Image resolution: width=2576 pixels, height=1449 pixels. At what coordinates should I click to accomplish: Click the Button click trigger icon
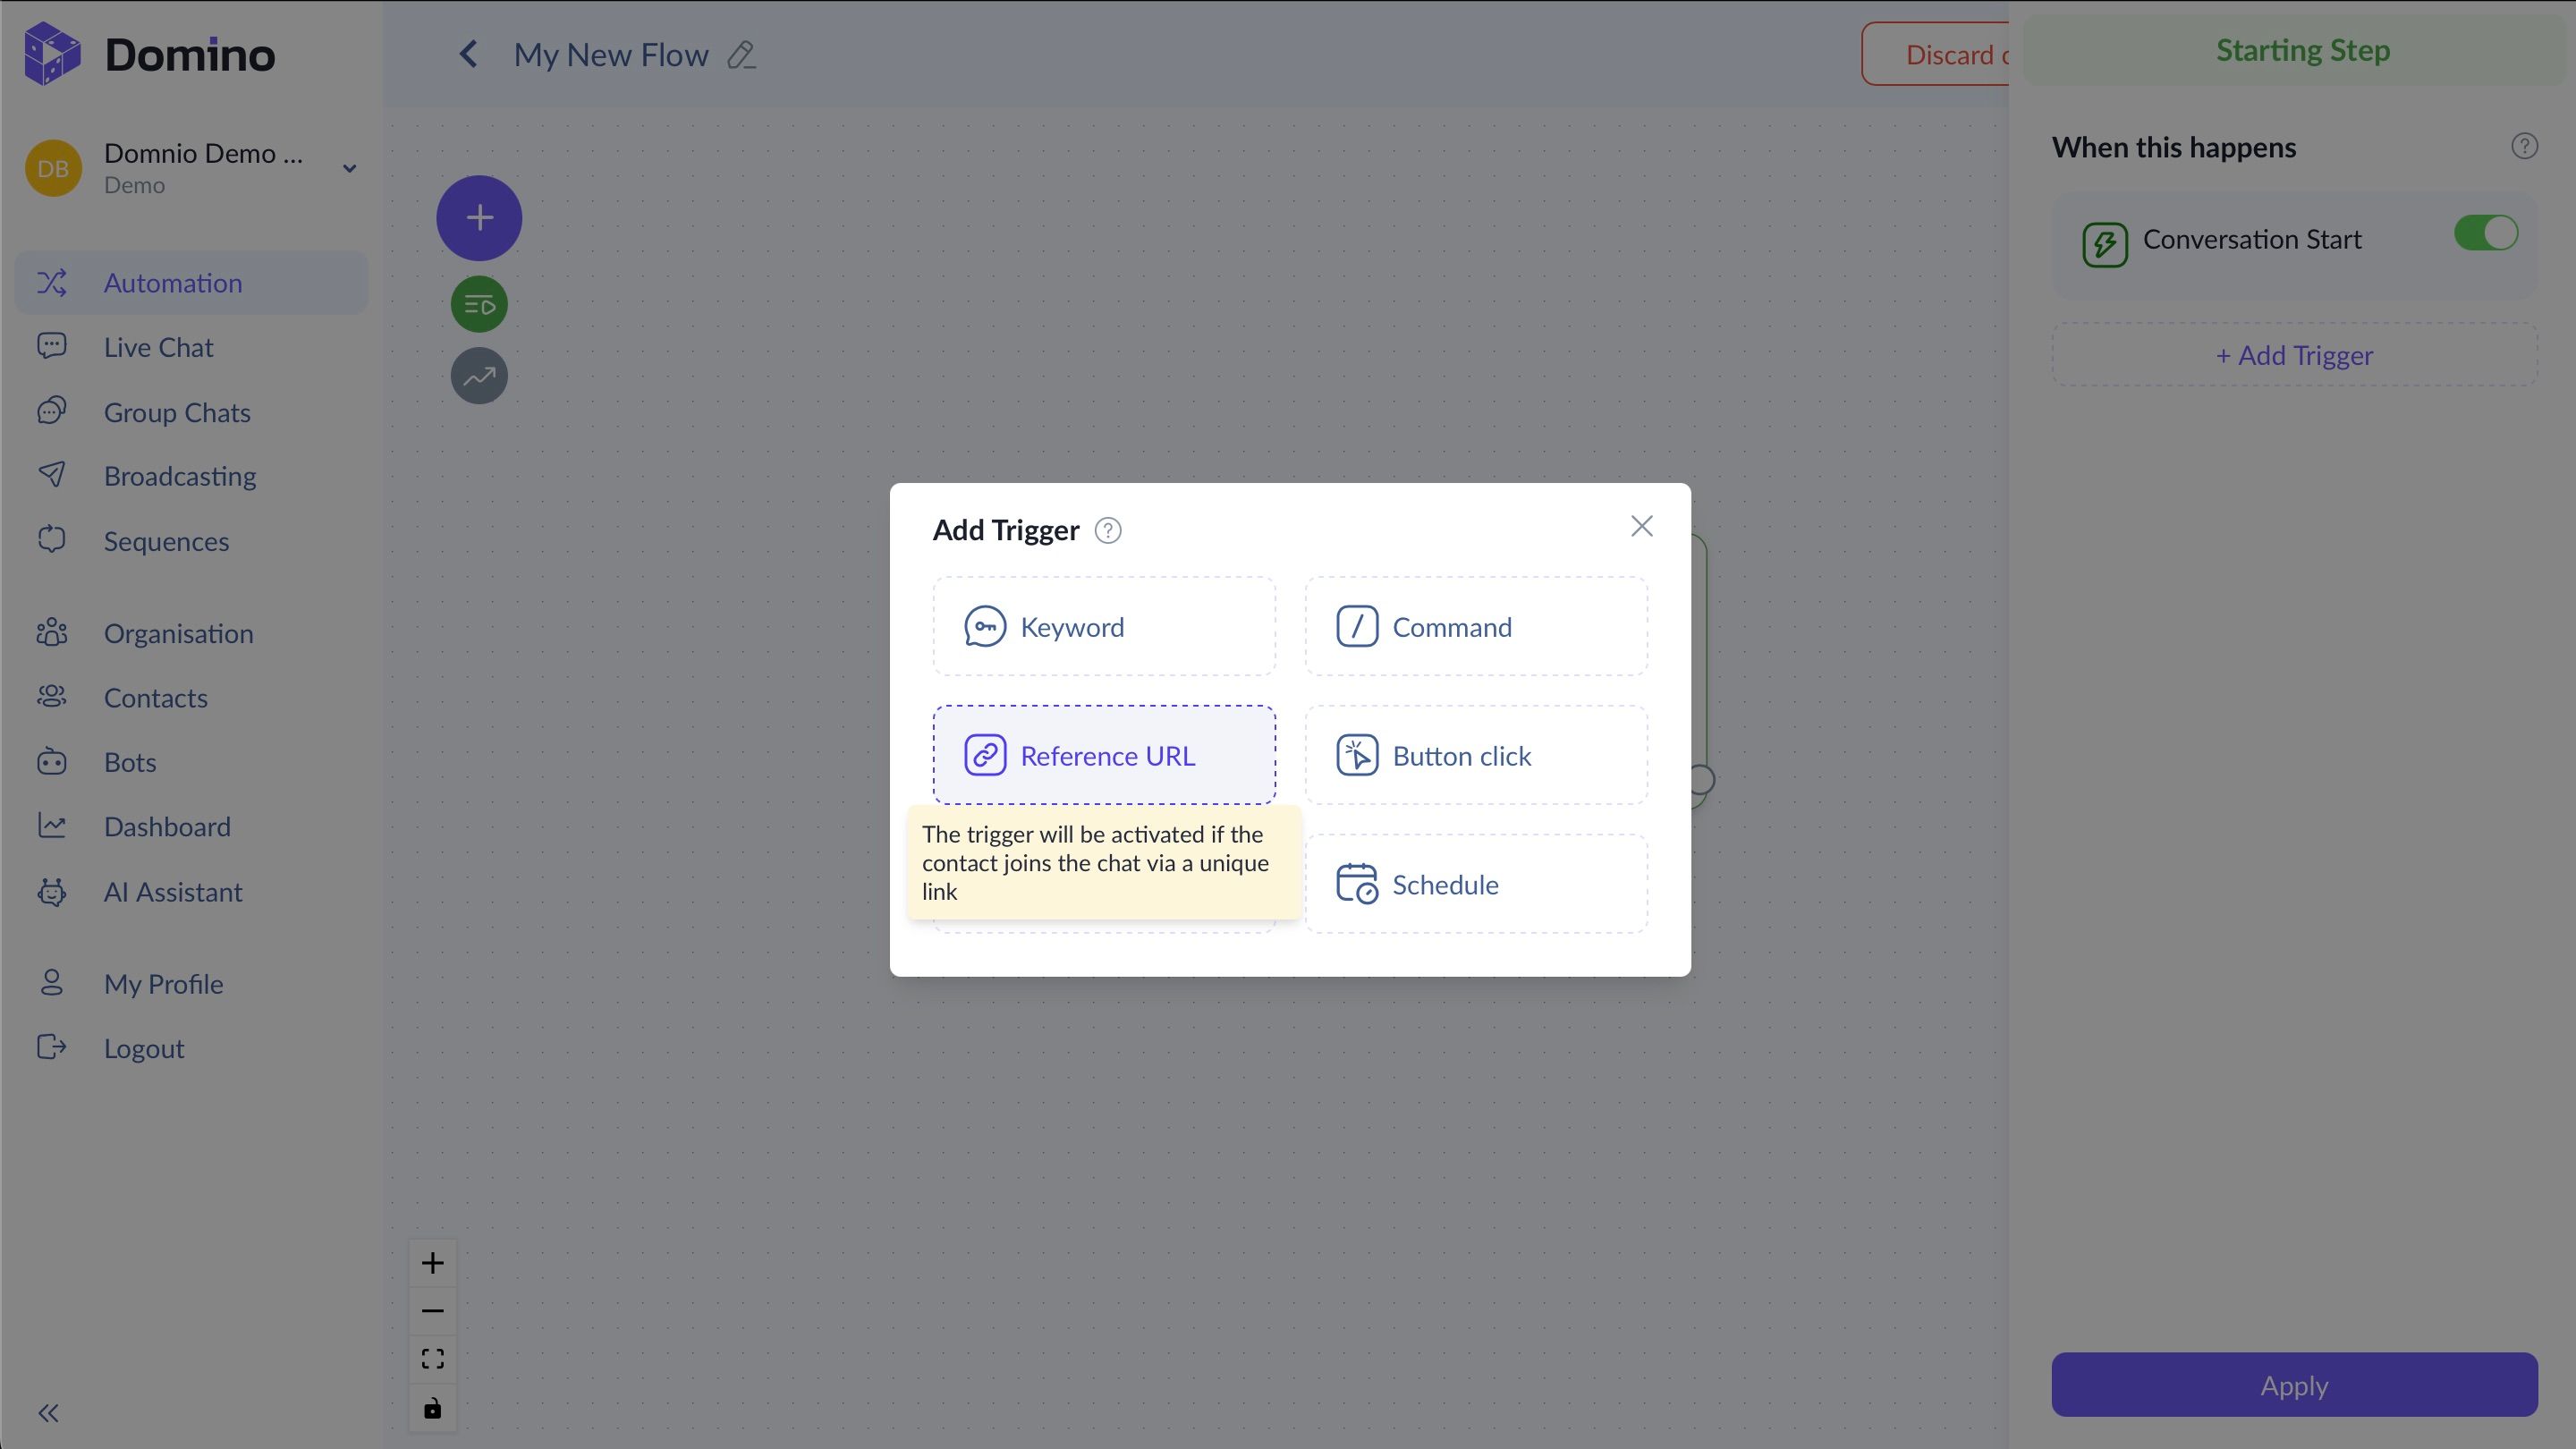pyautogui.click(x=1357, y=756)
